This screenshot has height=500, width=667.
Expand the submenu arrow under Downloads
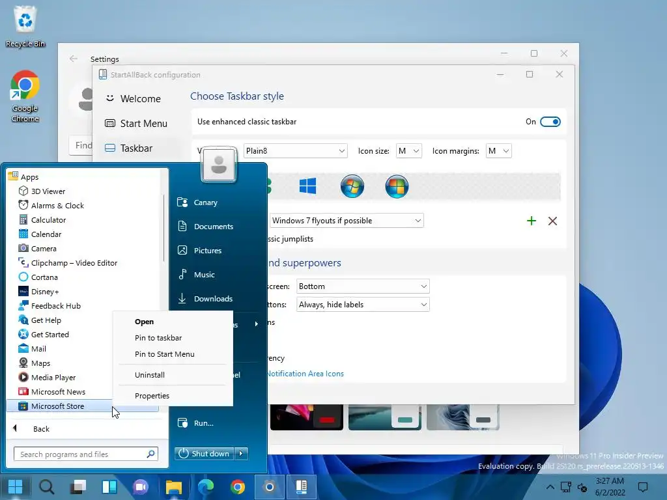point(256,324)
